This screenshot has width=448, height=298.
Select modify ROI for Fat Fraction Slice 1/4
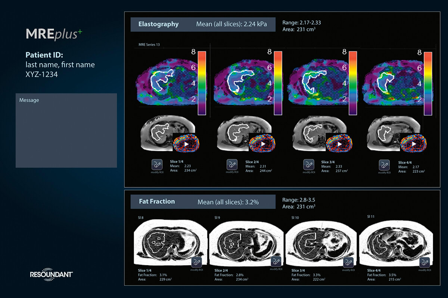click(x=197, y=263)
